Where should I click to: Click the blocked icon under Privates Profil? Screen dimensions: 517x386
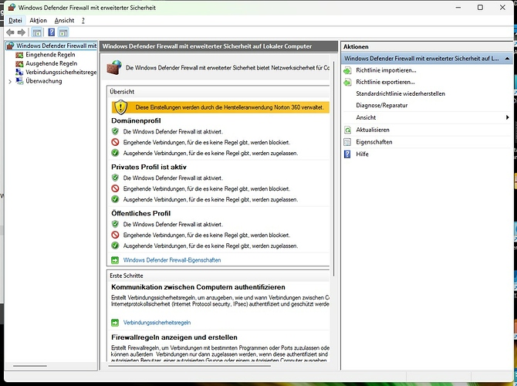[x=115, y=188]
